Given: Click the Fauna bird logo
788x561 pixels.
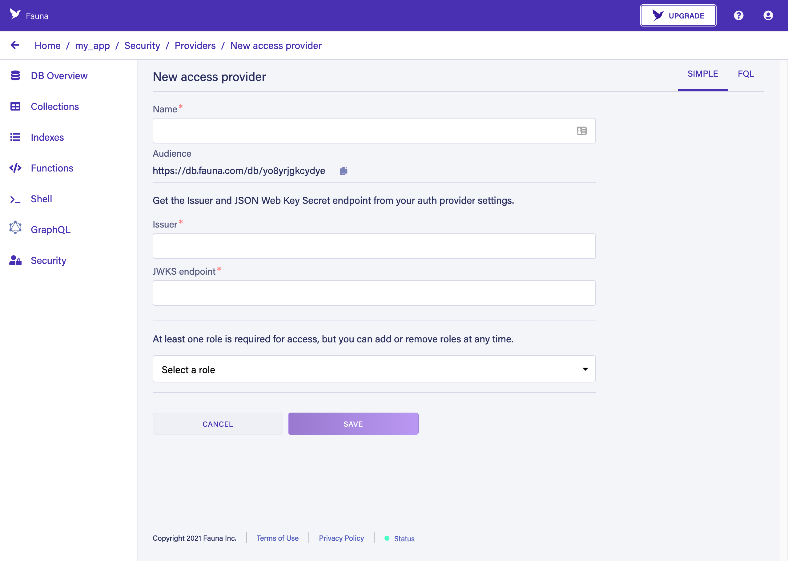Looking at the screenshot, I should pos(15,14).
